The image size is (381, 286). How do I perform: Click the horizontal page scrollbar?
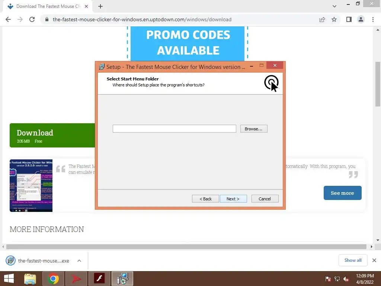point(186,247)
